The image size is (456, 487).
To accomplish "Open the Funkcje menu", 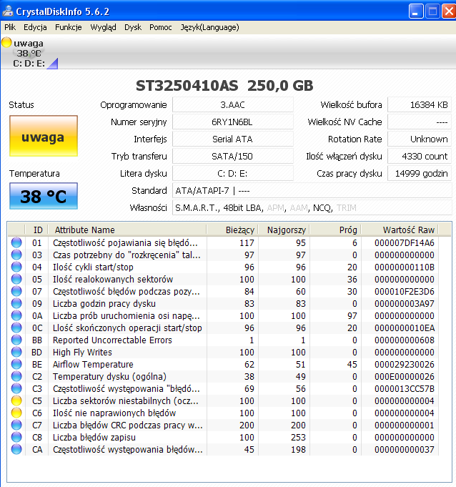I will pos(69,27).
